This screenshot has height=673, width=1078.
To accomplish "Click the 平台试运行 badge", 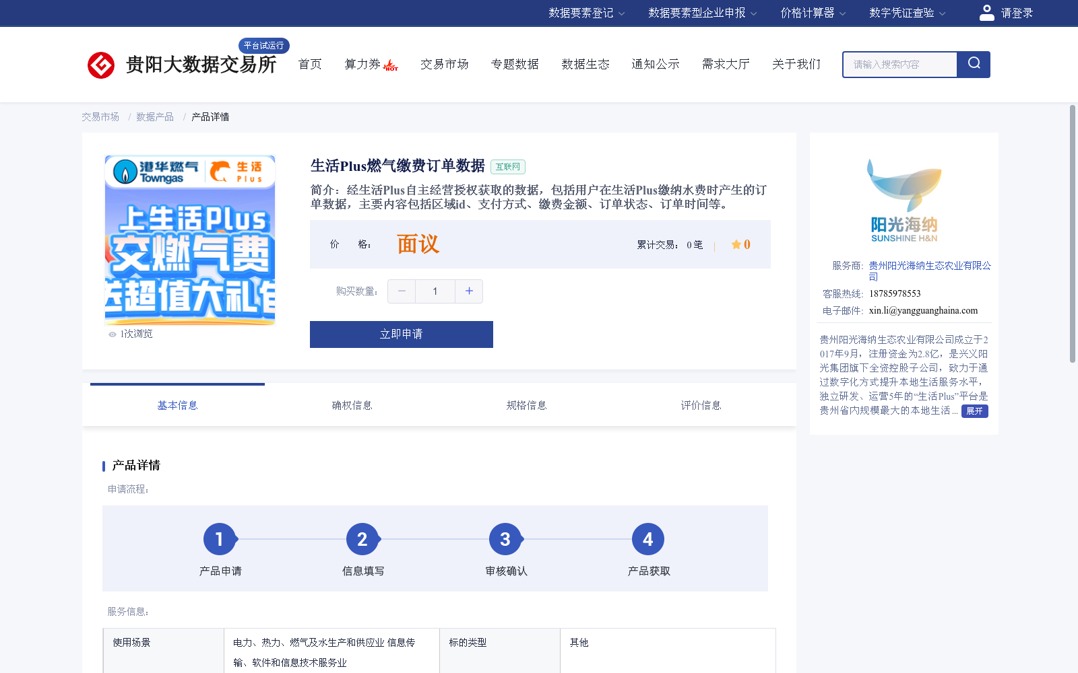I will click(x=264, y=46).
